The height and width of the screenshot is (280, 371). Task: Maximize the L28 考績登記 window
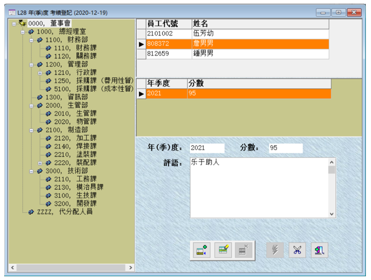[x=338, y=12]
